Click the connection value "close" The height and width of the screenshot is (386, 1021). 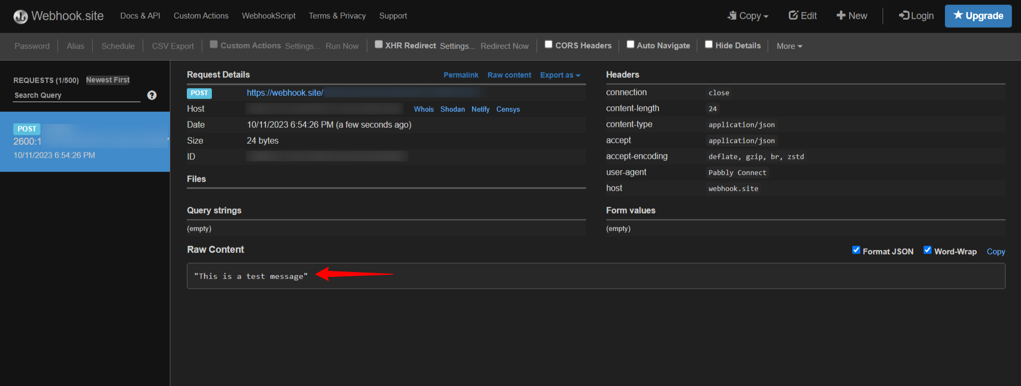click(x=719, y=93)
